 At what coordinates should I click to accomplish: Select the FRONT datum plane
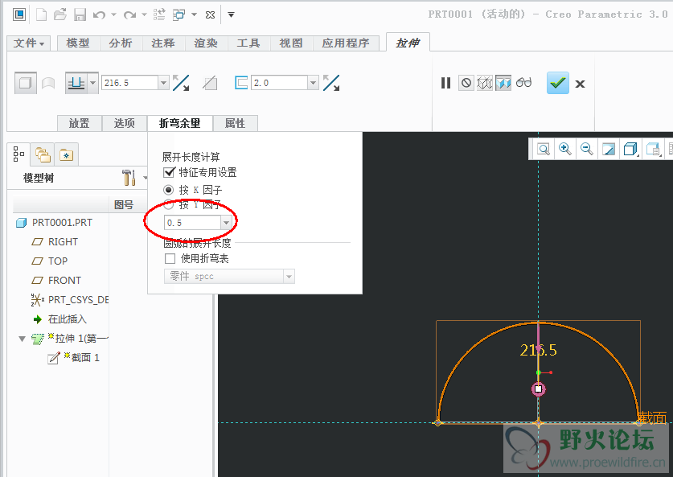pos(64,281)
